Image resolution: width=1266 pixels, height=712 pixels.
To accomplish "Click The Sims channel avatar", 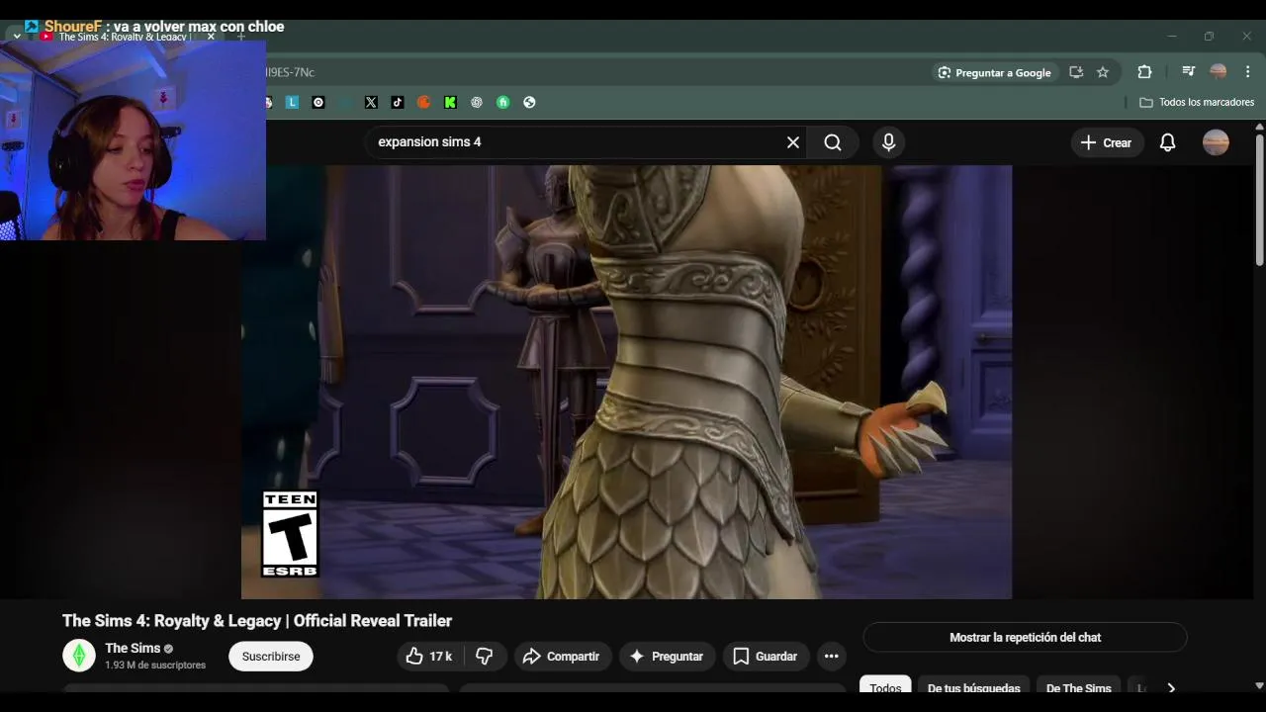I will (79, 656).
